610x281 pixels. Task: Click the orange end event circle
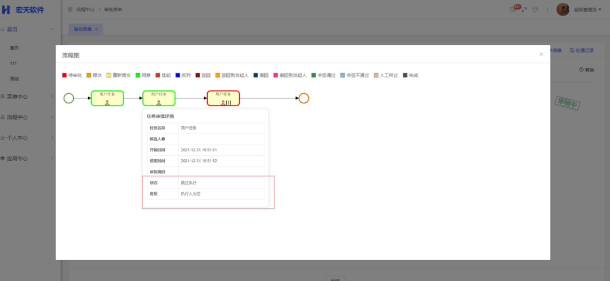(x=304, y=98)
